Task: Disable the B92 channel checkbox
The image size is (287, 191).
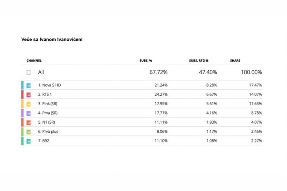Action: 29,141
